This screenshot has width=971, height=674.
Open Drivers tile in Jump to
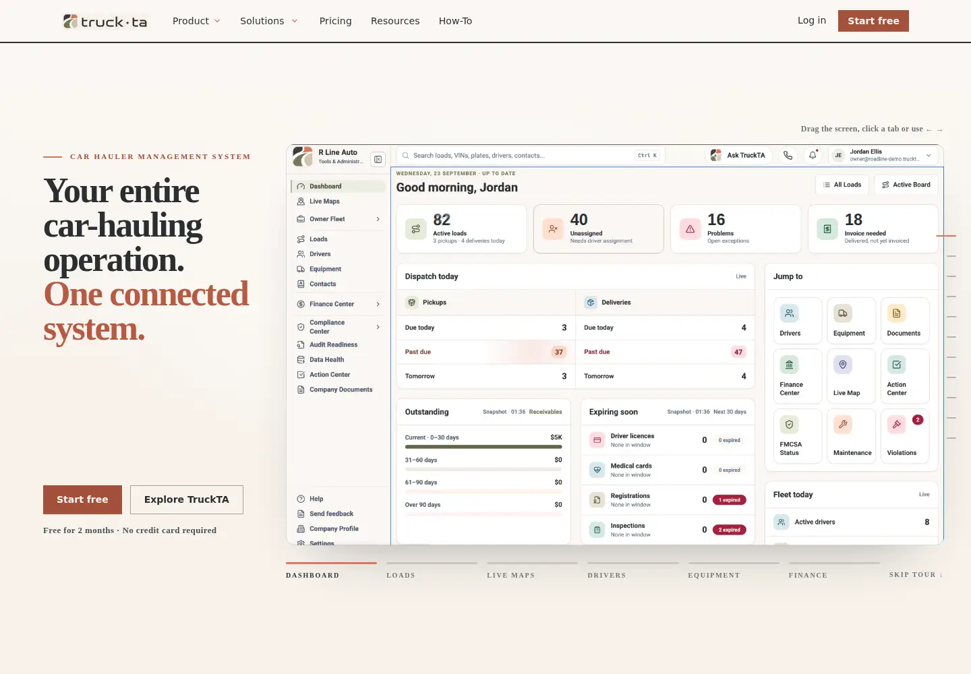798,321
